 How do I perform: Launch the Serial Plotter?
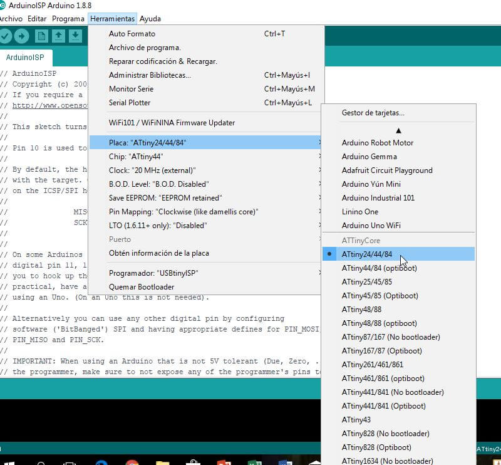205,102
